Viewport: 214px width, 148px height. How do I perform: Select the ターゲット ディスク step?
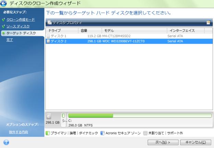(x=21, y=33)
